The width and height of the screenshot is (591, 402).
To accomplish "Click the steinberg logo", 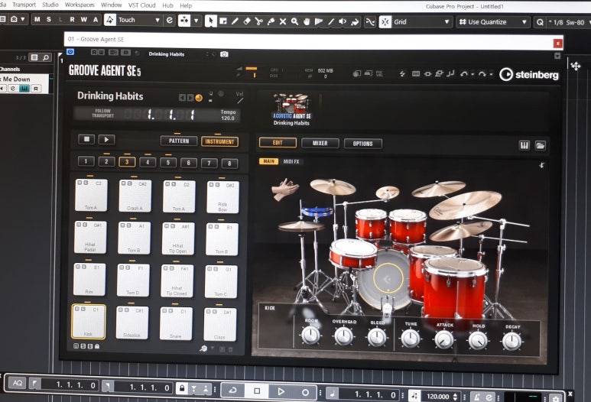I will [x=529, y=75].
